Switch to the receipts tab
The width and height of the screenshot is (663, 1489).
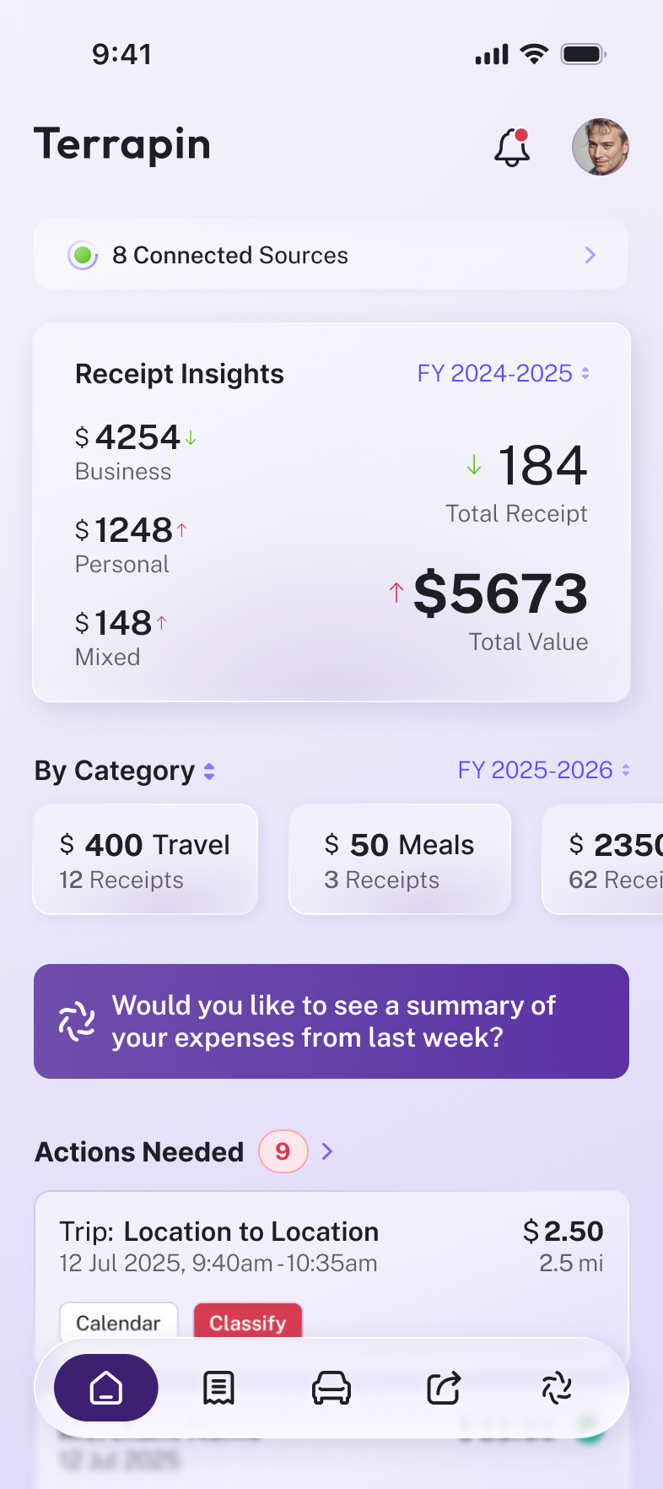click(218, 1388)
